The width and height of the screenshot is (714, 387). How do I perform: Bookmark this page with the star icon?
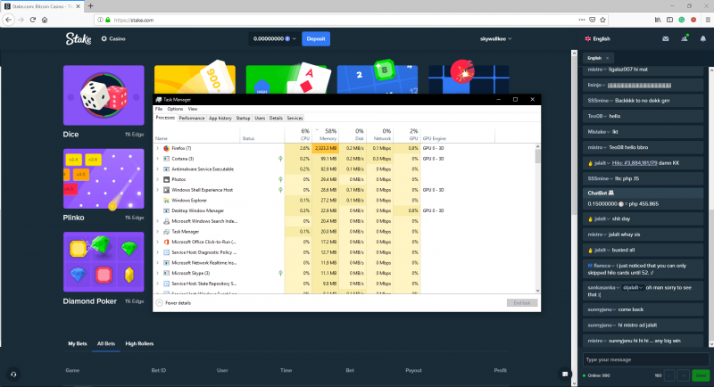click(x=603, y=20)
